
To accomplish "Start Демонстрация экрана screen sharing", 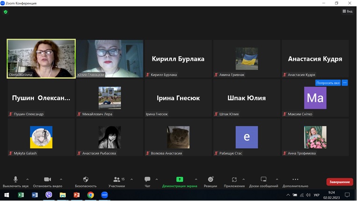I will point(180,182).
